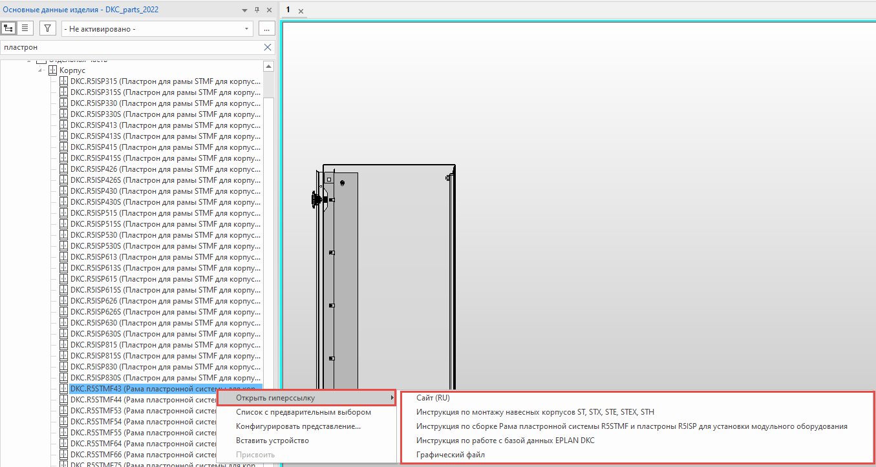Select part DKC.R5ISP426S in tree

pyautogui.click(x=166, y=180)
